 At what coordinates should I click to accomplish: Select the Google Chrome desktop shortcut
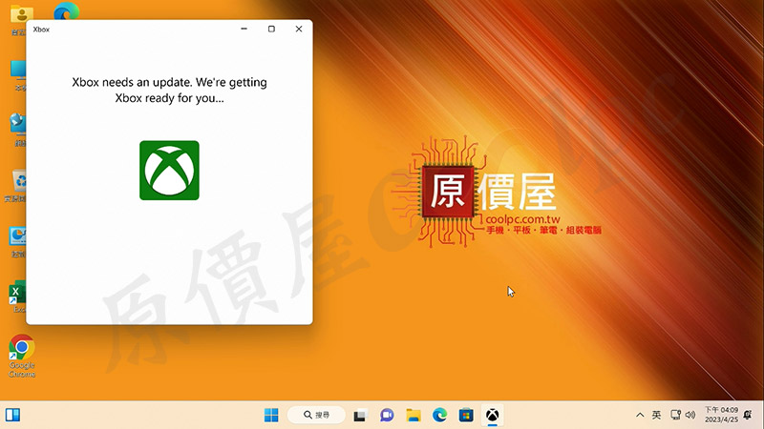pyautogui.click(x=21, y=356)
